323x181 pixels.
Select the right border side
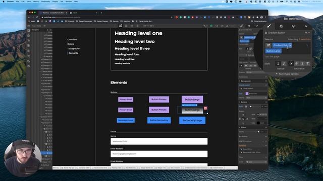247,119
